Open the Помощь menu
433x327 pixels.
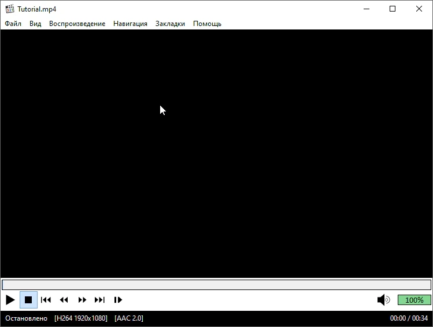(x=207, y=24)
